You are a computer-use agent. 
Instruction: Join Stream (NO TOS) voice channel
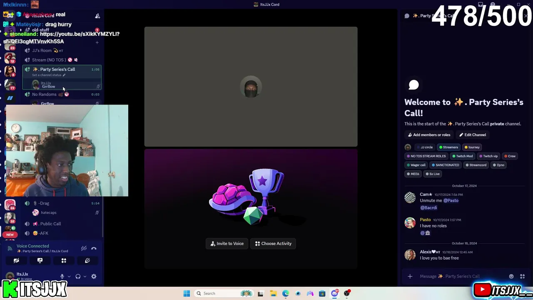62,60
